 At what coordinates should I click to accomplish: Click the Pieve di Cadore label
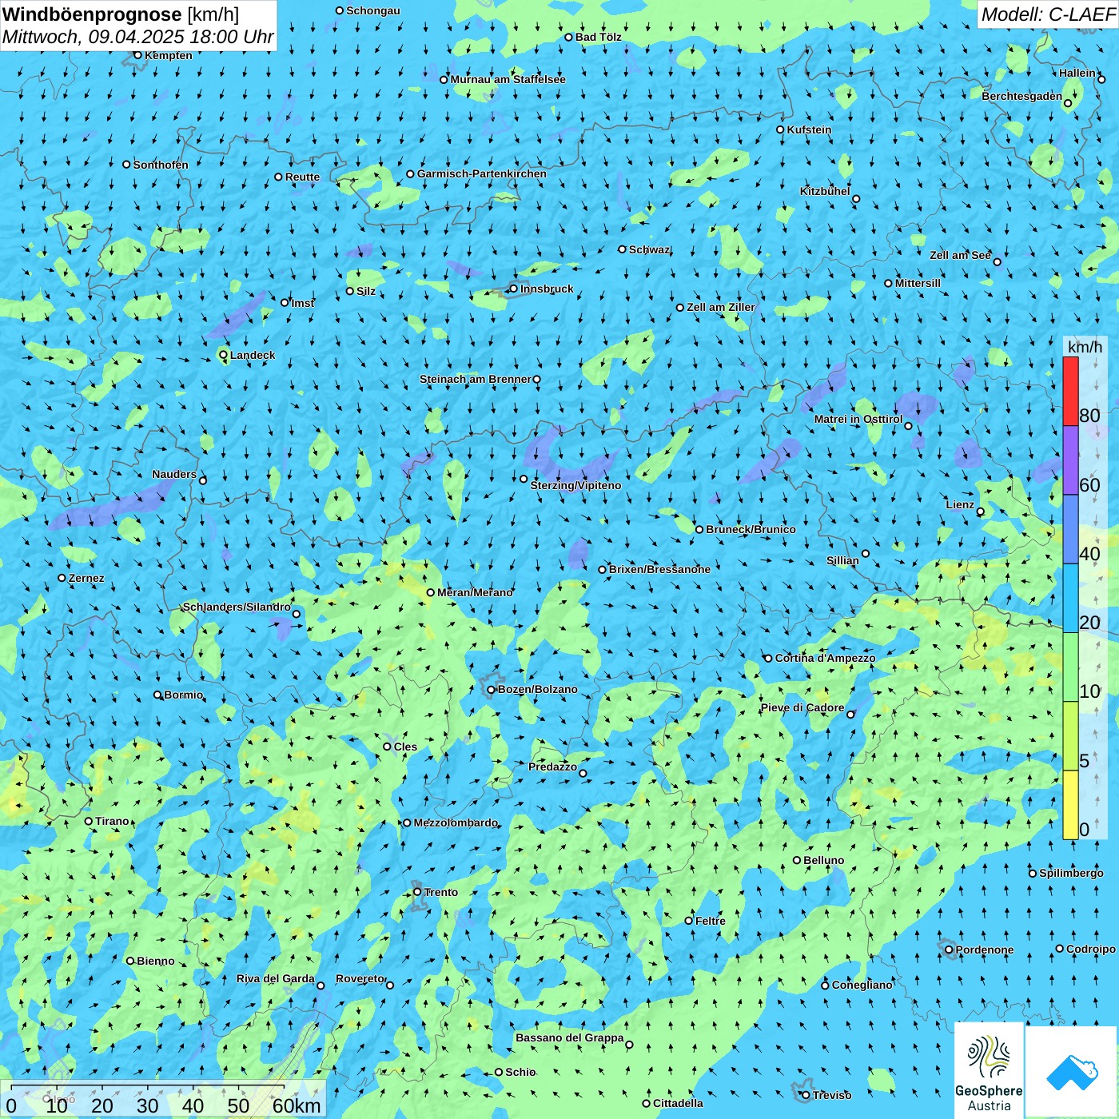pyautogui.click(x=802, y=707)
